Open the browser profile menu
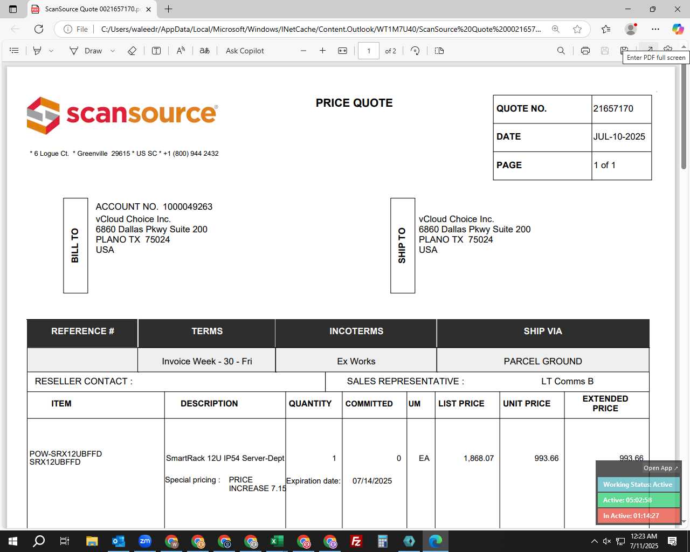Screen dimensions: 690x552 (x=631, y=29)
